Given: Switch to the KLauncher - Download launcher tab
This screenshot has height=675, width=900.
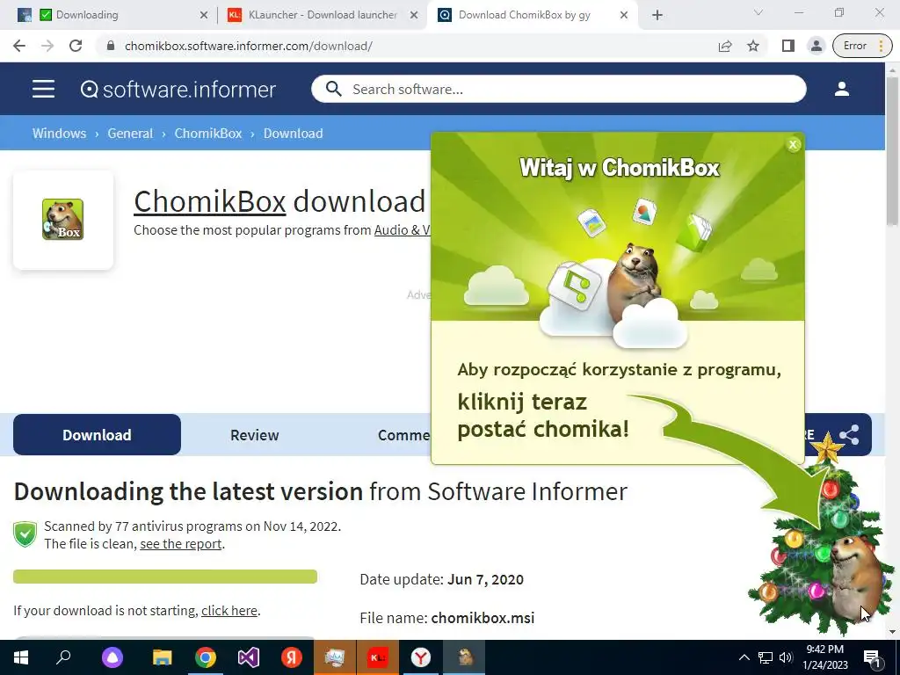Looking at the screenshot, I should click(x=322, y=15).
